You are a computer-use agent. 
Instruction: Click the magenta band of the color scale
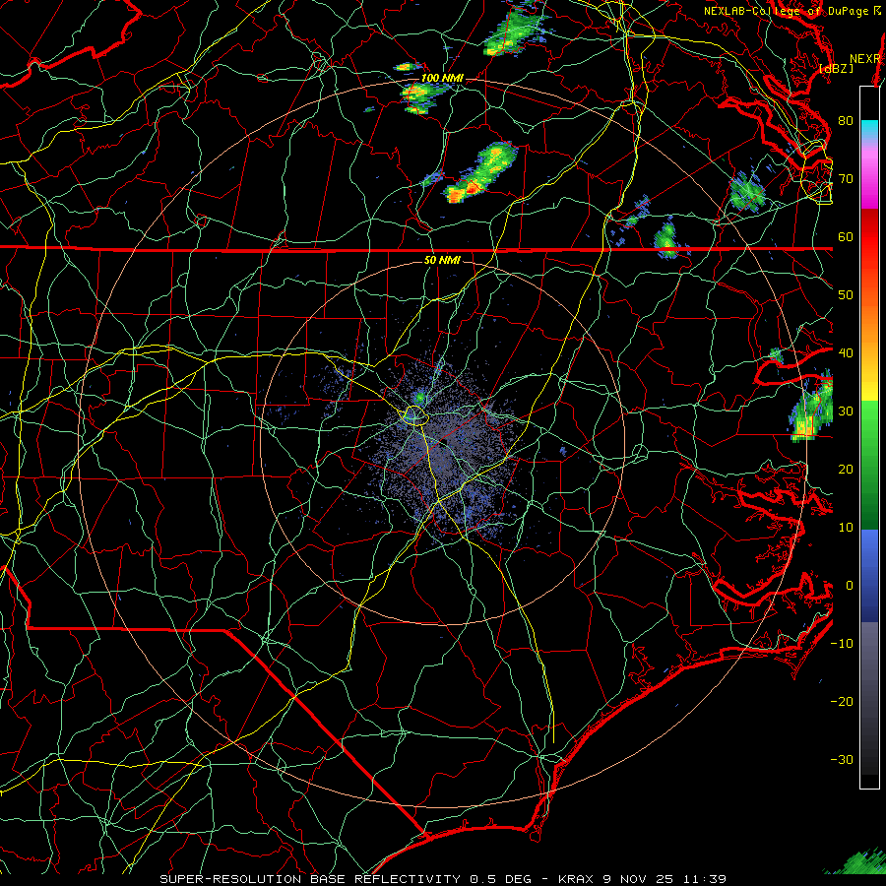pyautogui.click(x=869, y=181)
